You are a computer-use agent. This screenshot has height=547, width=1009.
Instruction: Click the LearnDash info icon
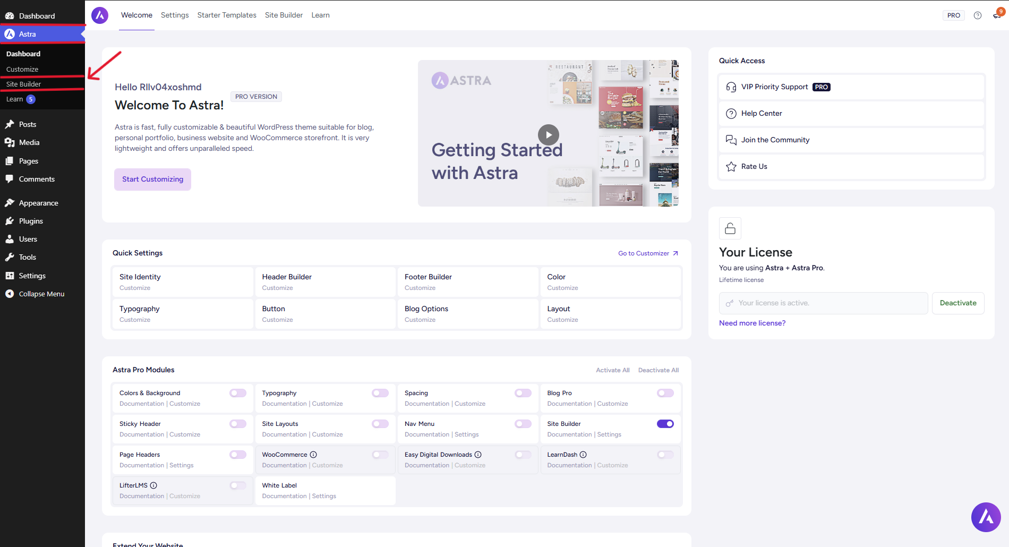(x=583, y=455)
